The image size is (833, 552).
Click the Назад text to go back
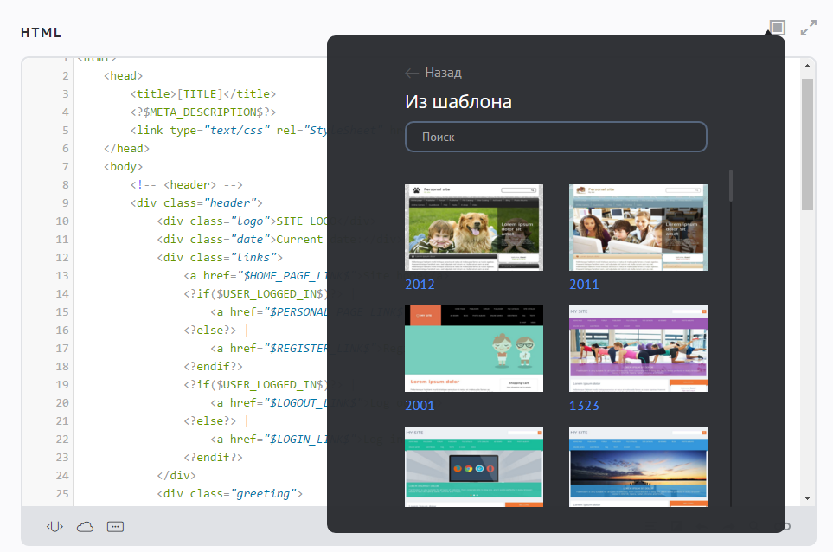coord(443,74)
